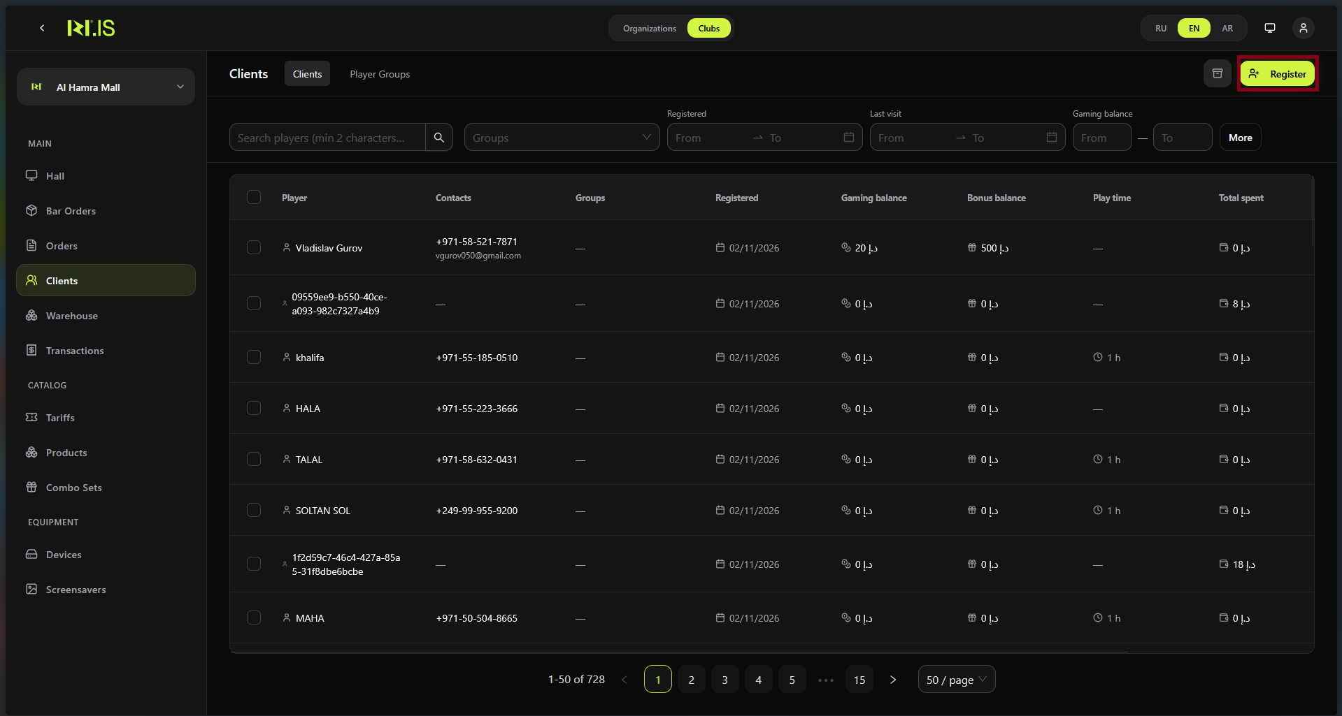Click the user profile icon
Image resolution: width=1342 pixels, height=716 pixels.
[1303, 28]
